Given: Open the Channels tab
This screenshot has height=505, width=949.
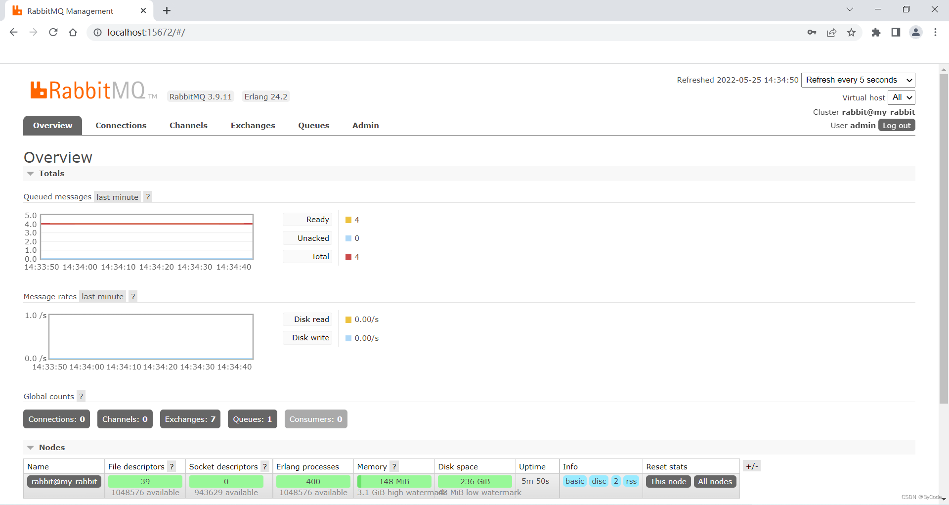Looking at the screenshot, I should pos(188,126).
